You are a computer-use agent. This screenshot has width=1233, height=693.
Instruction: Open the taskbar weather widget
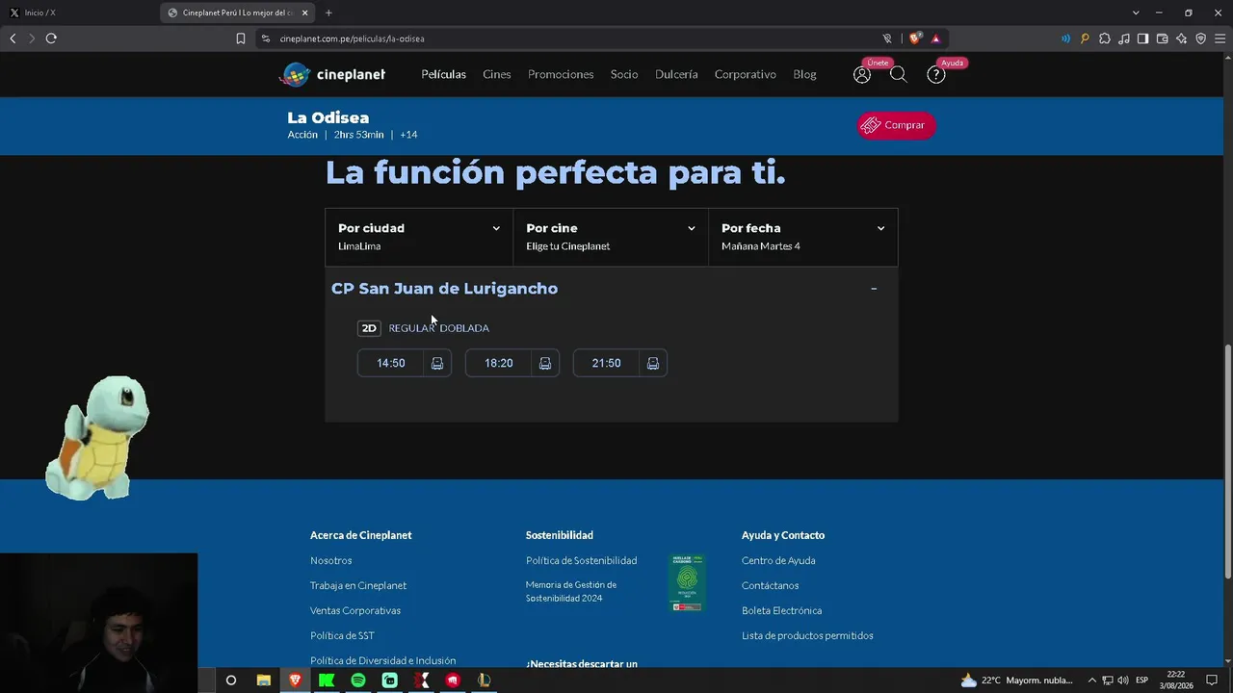click(x=1017, y=680)
